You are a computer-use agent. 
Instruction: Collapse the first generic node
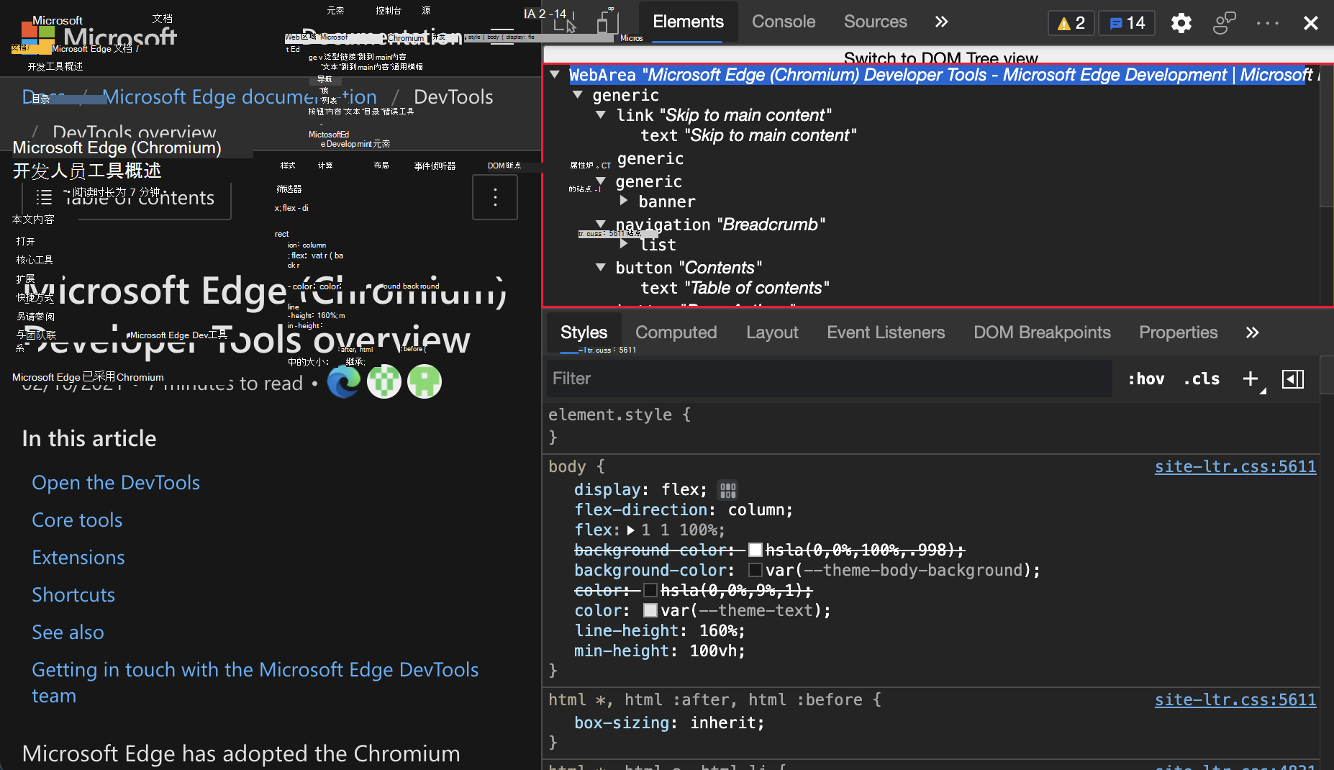click(578, 94)
